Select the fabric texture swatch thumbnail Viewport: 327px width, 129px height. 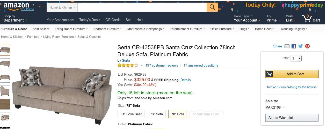(x=5, y=104)
